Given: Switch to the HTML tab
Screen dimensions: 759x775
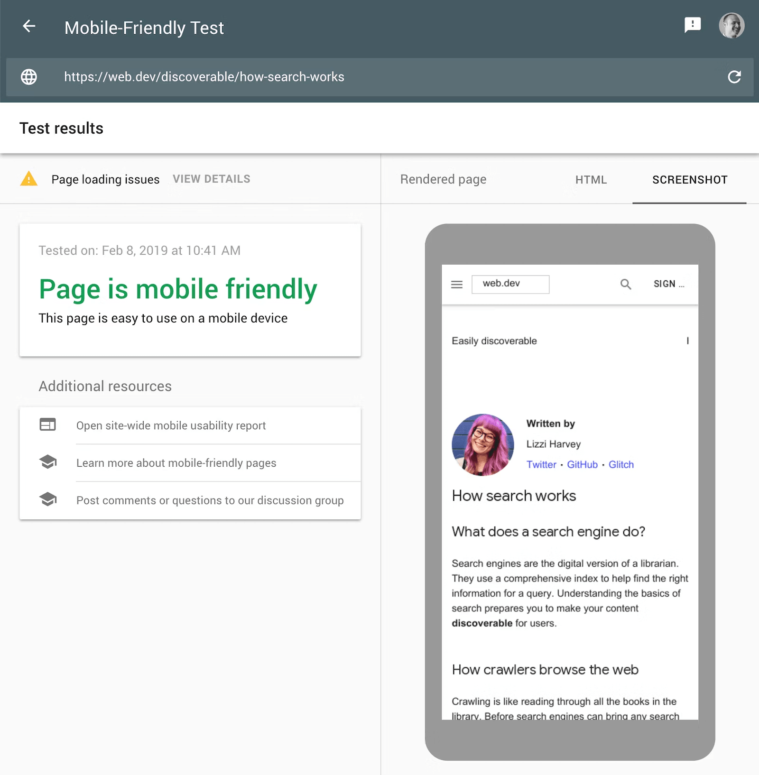Looking at the screenshot, I should point(591,180).
